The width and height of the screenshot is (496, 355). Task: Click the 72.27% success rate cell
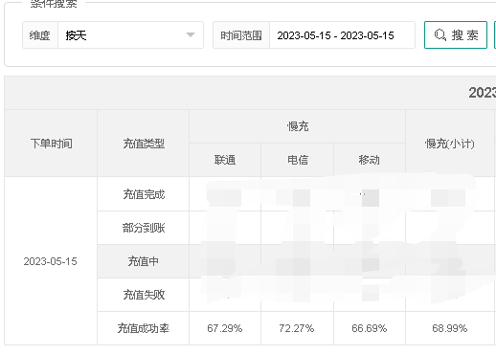click(297, 328)
